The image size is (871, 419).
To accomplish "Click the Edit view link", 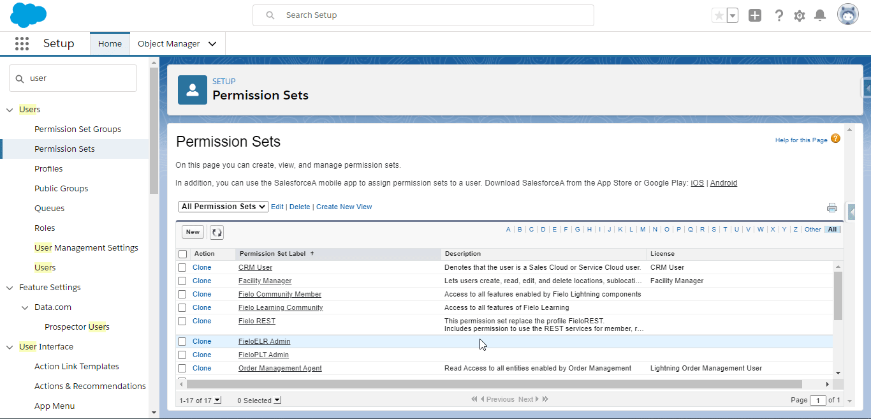I will click(277, 207).
